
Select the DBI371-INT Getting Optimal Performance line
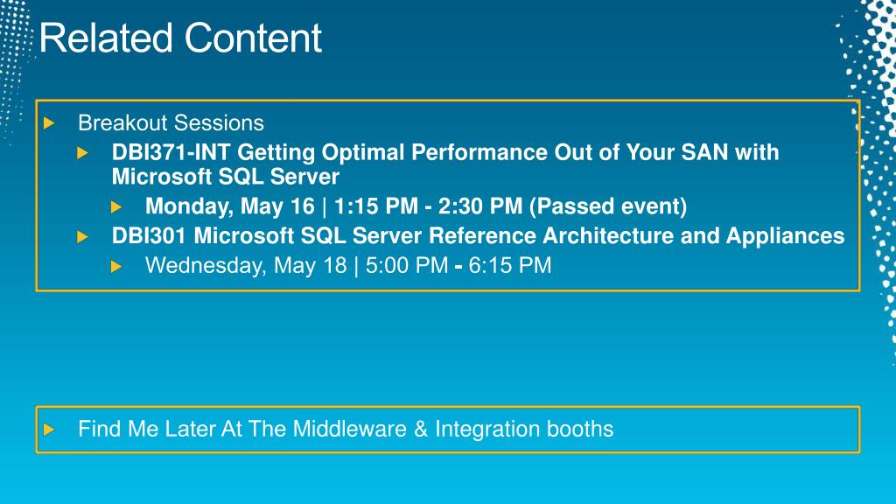coord(445,152)
